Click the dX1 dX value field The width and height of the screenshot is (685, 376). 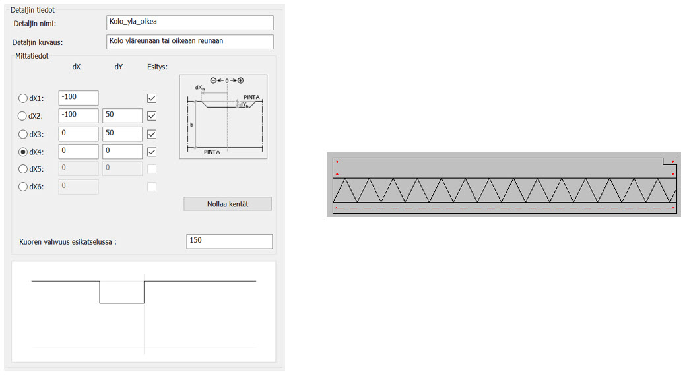[x=78, y=98]
